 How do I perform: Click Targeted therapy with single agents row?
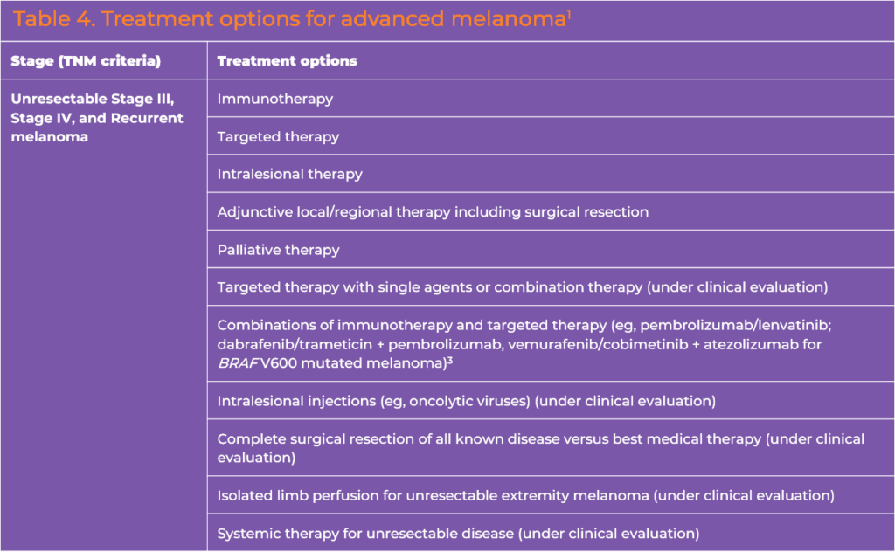551,286
